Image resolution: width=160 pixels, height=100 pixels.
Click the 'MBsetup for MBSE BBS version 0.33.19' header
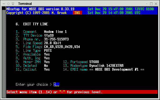pos(40,9)
